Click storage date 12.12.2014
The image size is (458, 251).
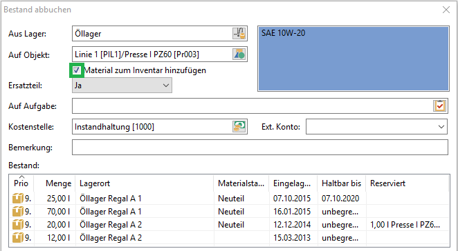(292, 225)
